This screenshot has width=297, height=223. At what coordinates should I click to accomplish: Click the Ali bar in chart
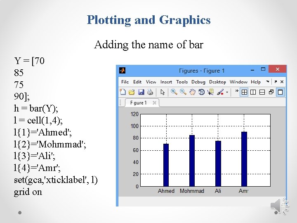coord(218,164)
